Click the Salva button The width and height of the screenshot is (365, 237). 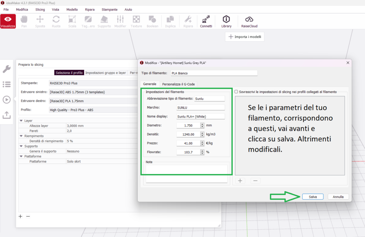[313, 197]
